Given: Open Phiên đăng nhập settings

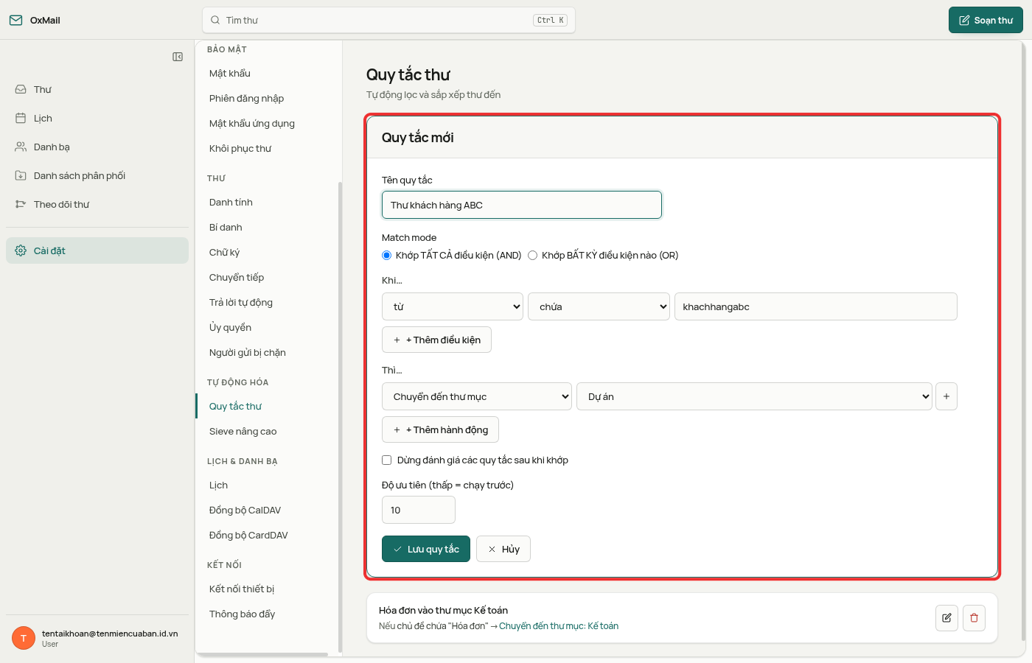Looking at the screenshot, I should pyautogui.click(x=246, y=98).
